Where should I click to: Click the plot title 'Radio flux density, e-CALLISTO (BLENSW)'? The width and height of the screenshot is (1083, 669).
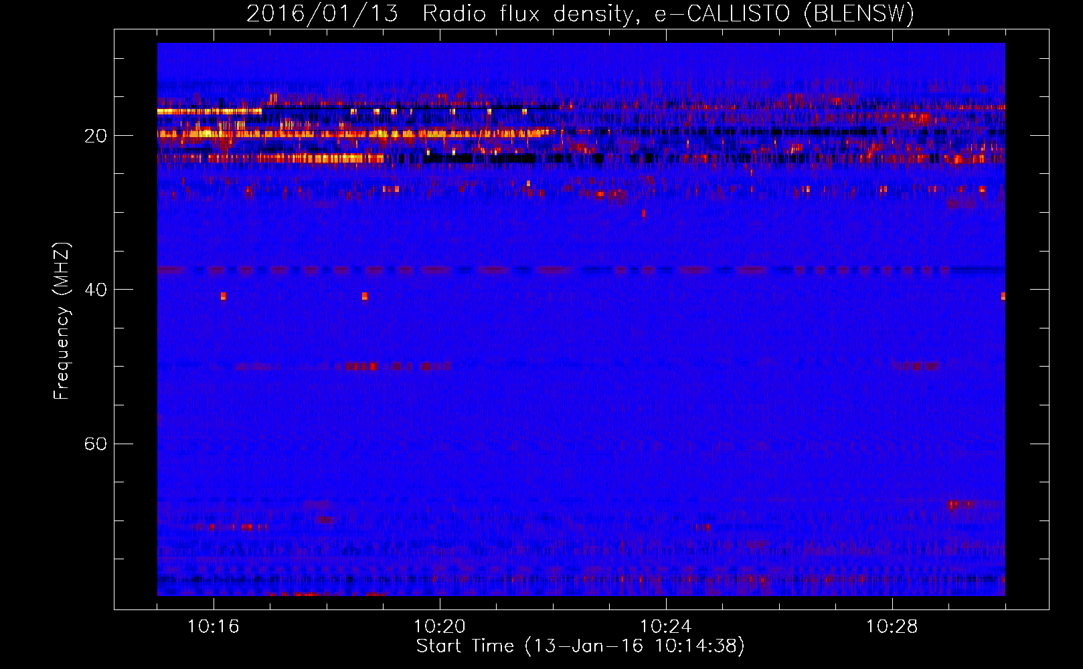point(669,13)
